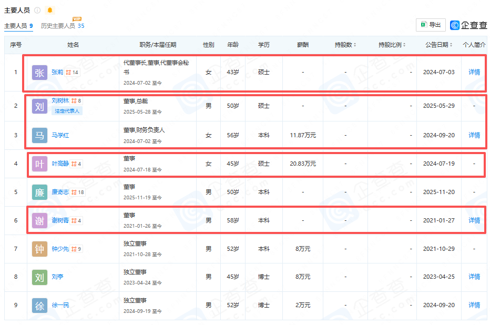
Task: Click the 法定代表人 tag under 刘树林
Action: click(67, 111)
